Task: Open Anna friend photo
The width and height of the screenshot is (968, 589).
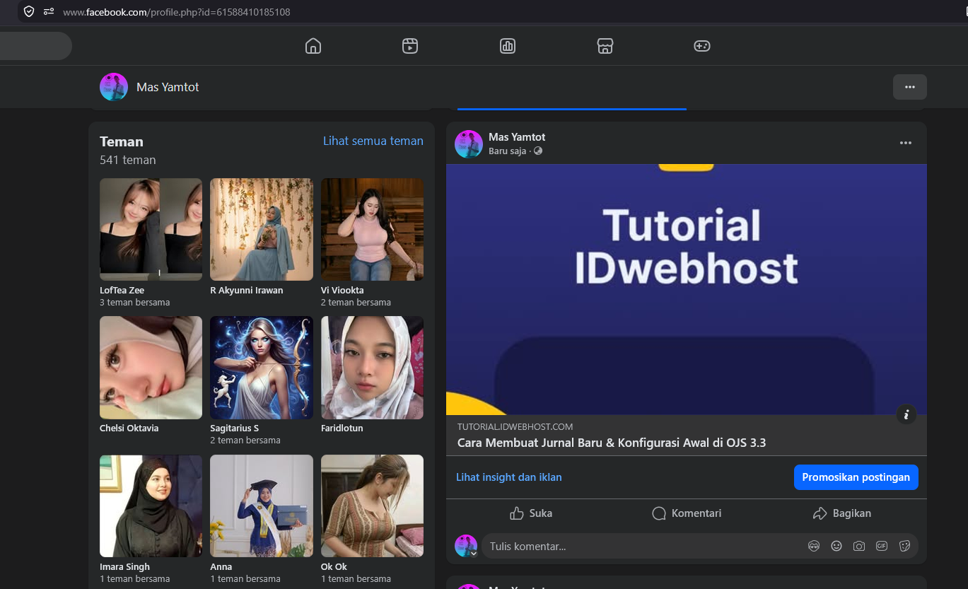Action: 262,506
